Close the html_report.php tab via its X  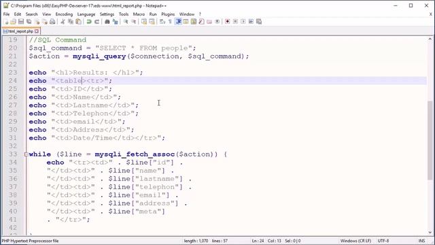tap(37, 31)
